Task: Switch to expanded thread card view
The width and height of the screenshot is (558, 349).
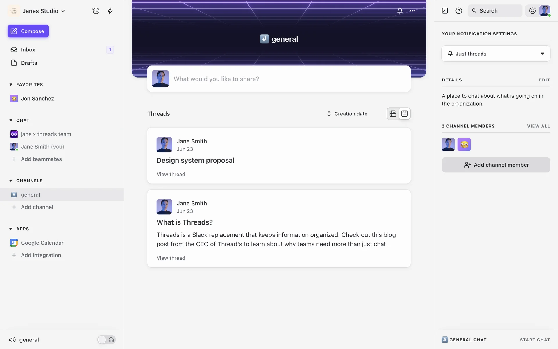Action: [405, 114]
